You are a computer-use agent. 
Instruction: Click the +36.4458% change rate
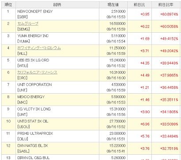point(169,88)
